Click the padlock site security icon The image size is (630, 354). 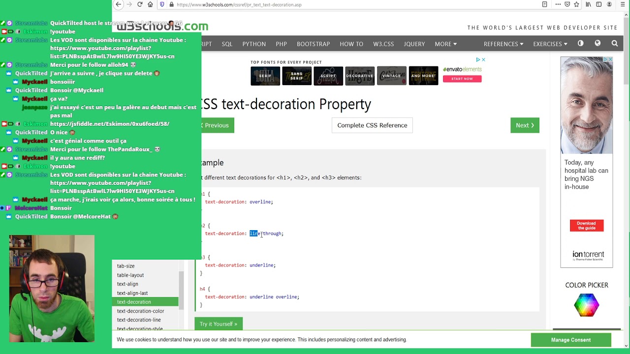tap(171, 4)
